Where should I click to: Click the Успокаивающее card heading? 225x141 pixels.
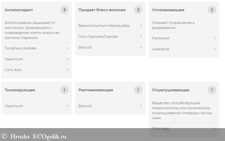coord(168,10)
